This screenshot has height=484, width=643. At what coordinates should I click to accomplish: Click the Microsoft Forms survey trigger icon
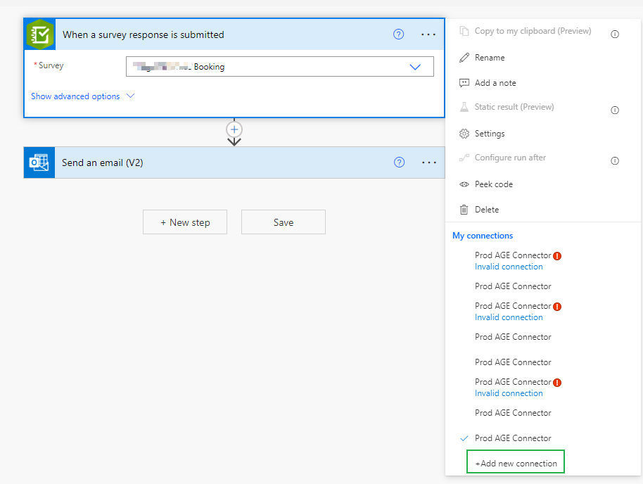39,34
